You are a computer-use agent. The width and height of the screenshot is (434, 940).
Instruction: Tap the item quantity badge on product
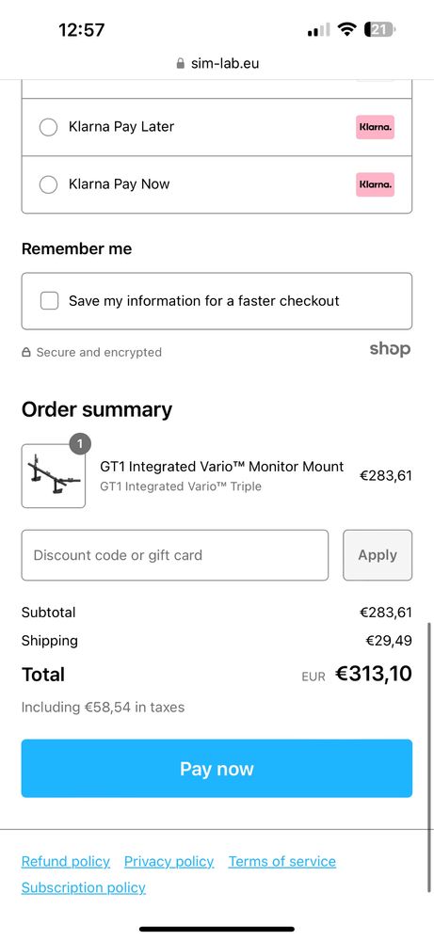pyautogui.click(x=80, y=445)
